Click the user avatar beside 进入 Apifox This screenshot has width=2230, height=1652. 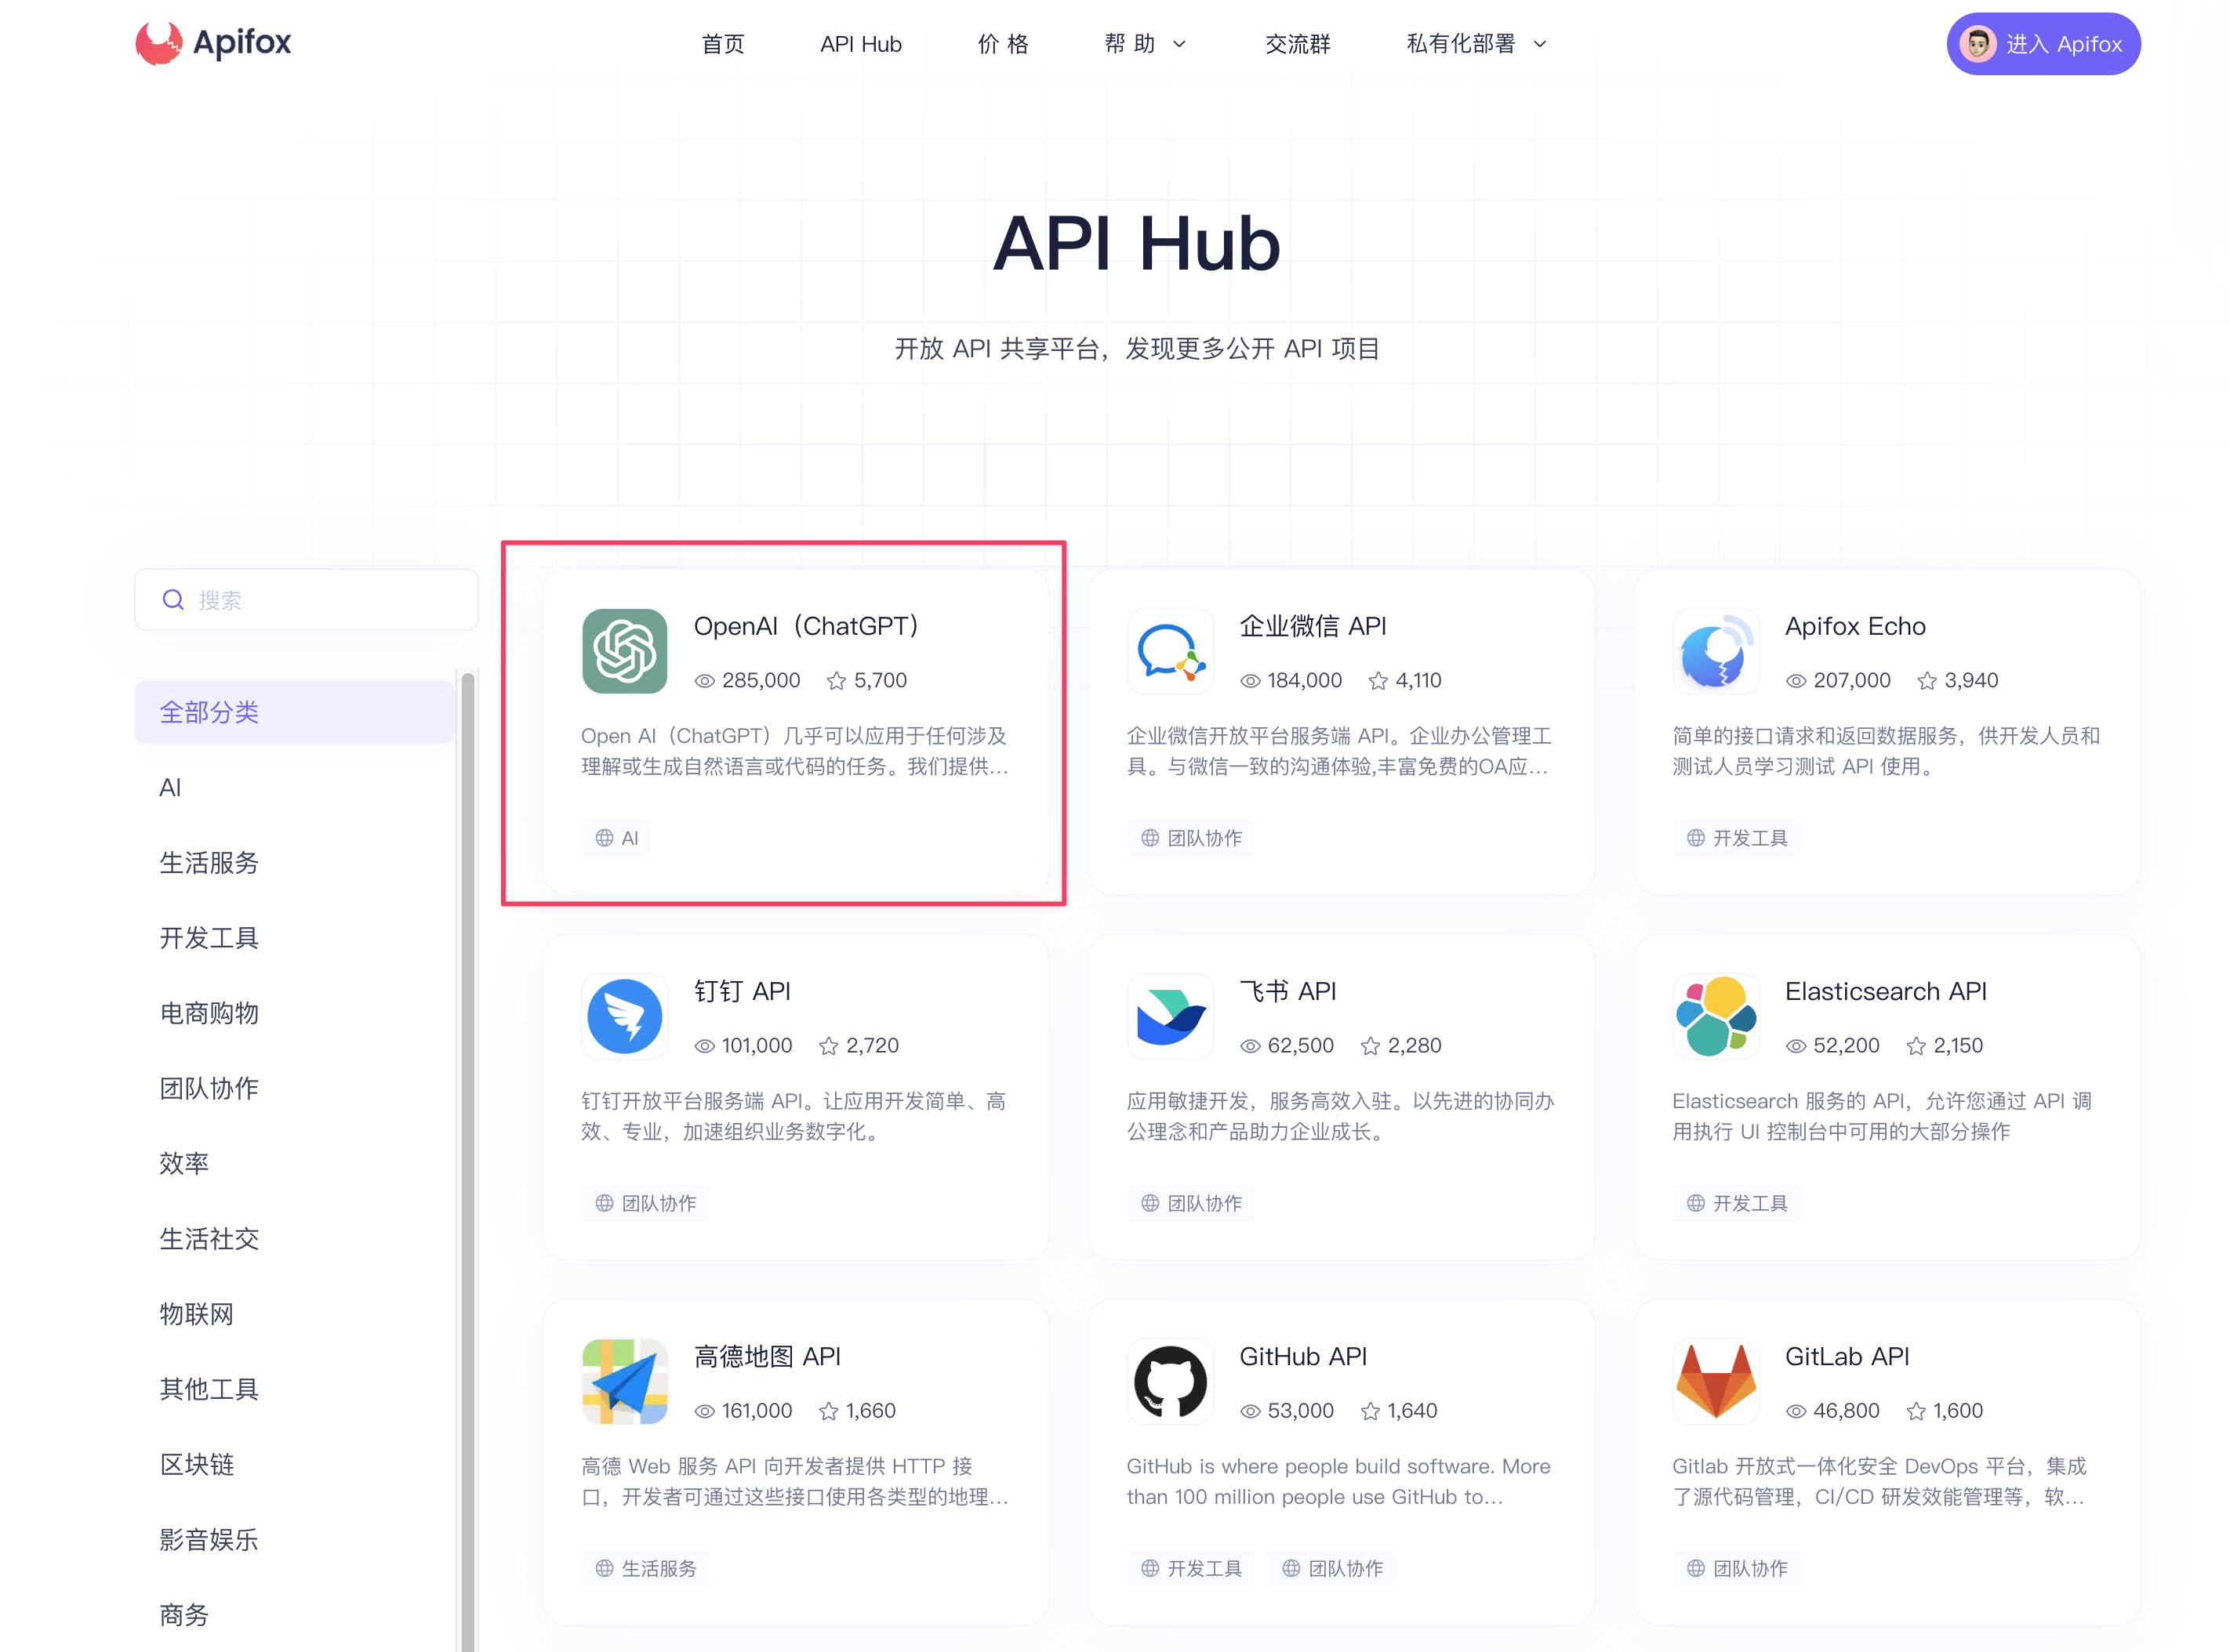pos(1978,43)
